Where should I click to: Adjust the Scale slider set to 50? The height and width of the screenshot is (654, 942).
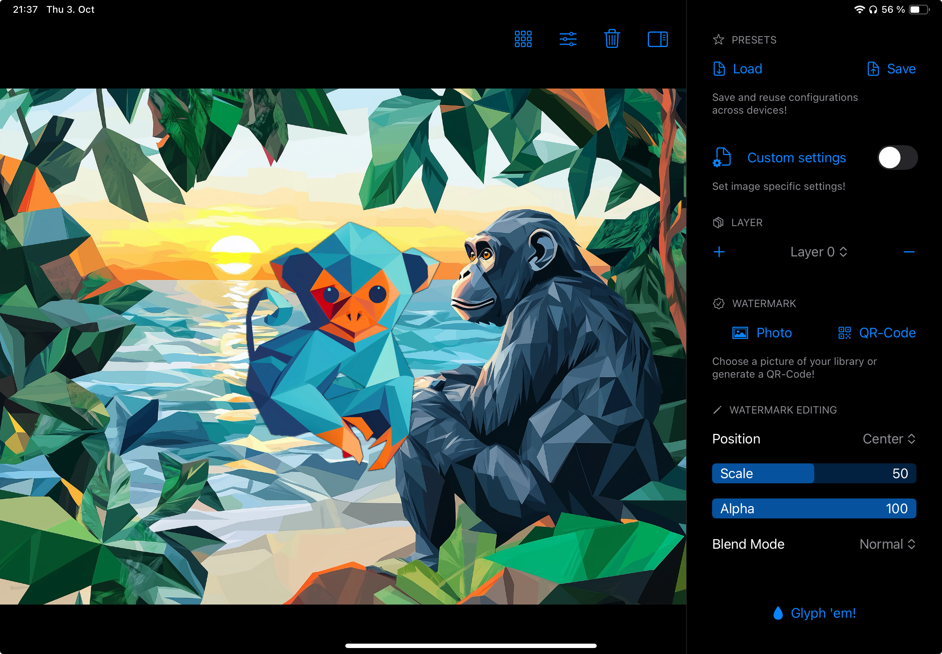point(814,473)
